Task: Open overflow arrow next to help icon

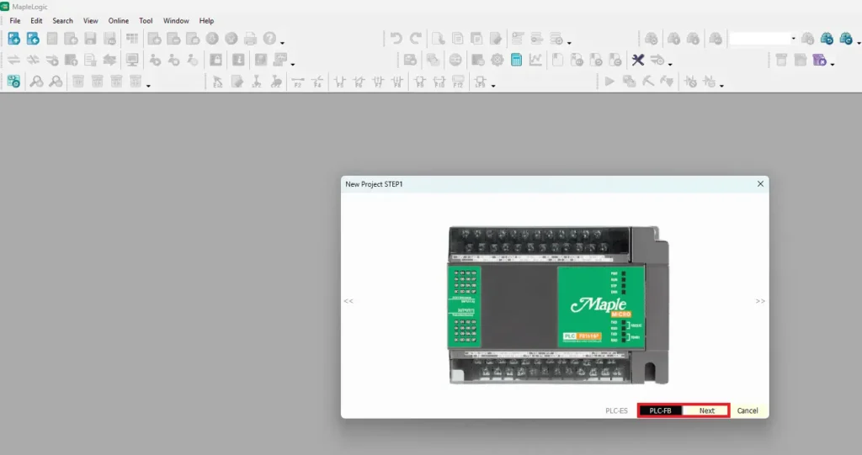Action: (283, 43)
